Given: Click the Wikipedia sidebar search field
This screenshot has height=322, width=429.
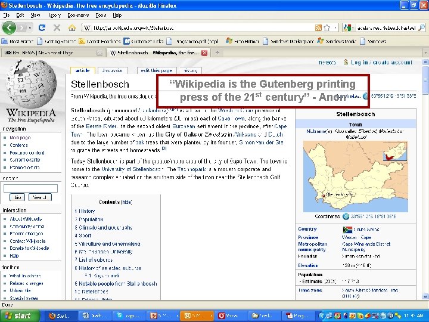Looking at the screenshot, I should tap(30, 188).
